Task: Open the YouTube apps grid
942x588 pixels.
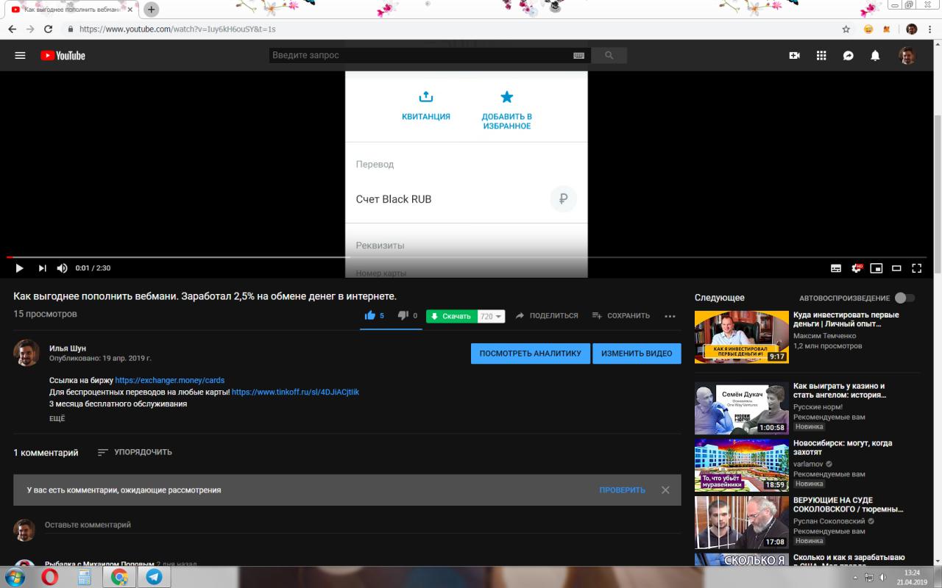Action: (821, 55)
